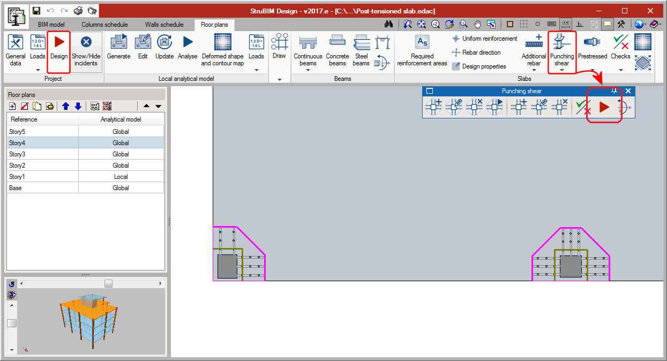Viewport: 667px width, 361px height.
Task: Open Deformed shape and contour map
Action: pyautogui.click(x=222, y=48)
